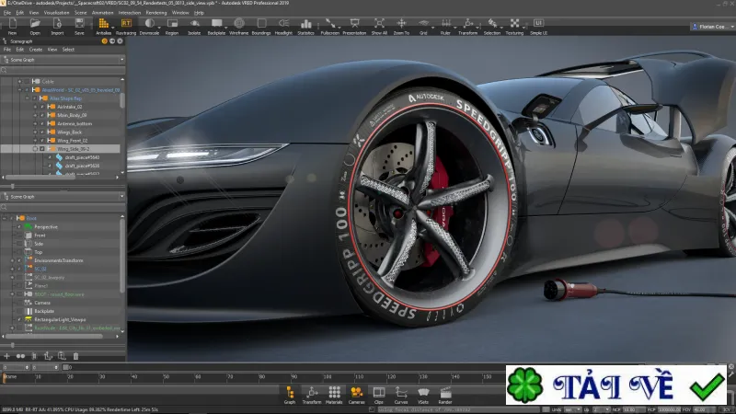Open the lower Scene Graph dropdown
Image resolution: width=736 pixels, height=414 pixels.
click(63, 197)
